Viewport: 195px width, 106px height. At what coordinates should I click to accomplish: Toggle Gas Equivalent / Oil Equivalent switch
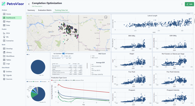(x=64, y=53)
